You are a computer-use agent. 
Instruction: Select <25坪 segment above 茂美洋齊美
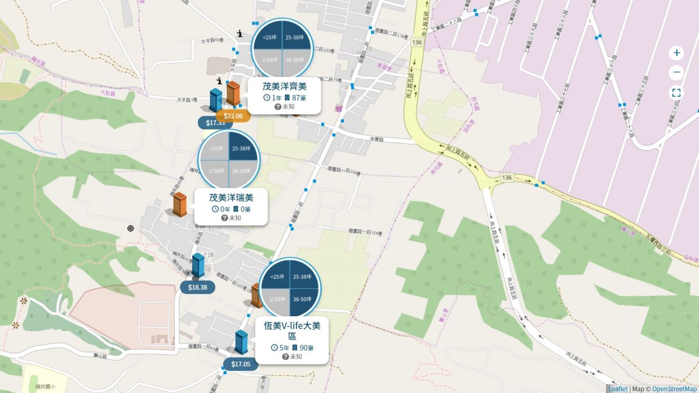[x=269, y=37]
